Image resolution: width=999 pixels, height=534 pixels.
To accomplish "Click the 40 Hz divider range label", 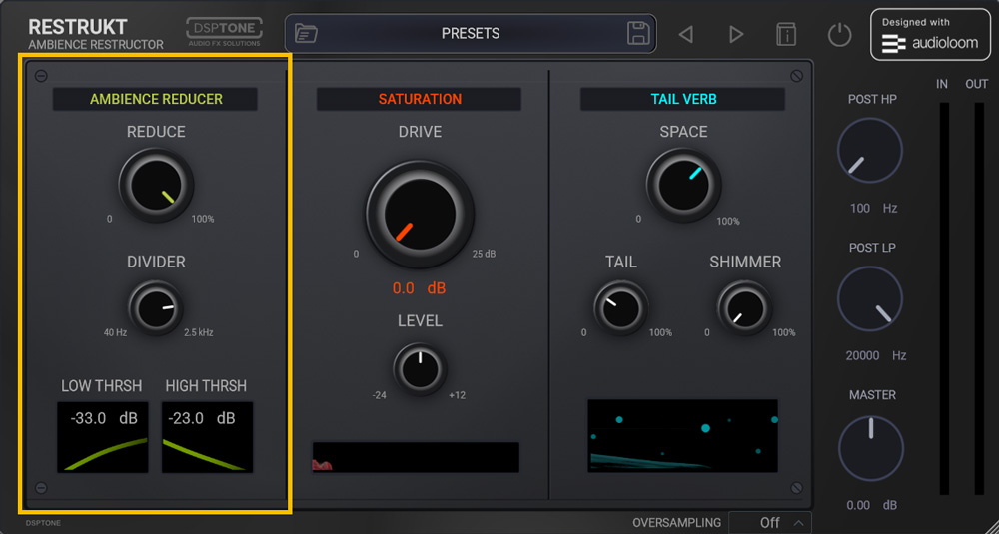I will coord(115,332).
